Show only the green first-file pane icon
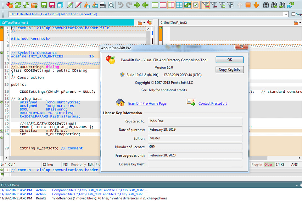 point(155,5)
